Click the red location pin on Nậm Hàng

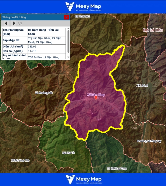(96, 98)
